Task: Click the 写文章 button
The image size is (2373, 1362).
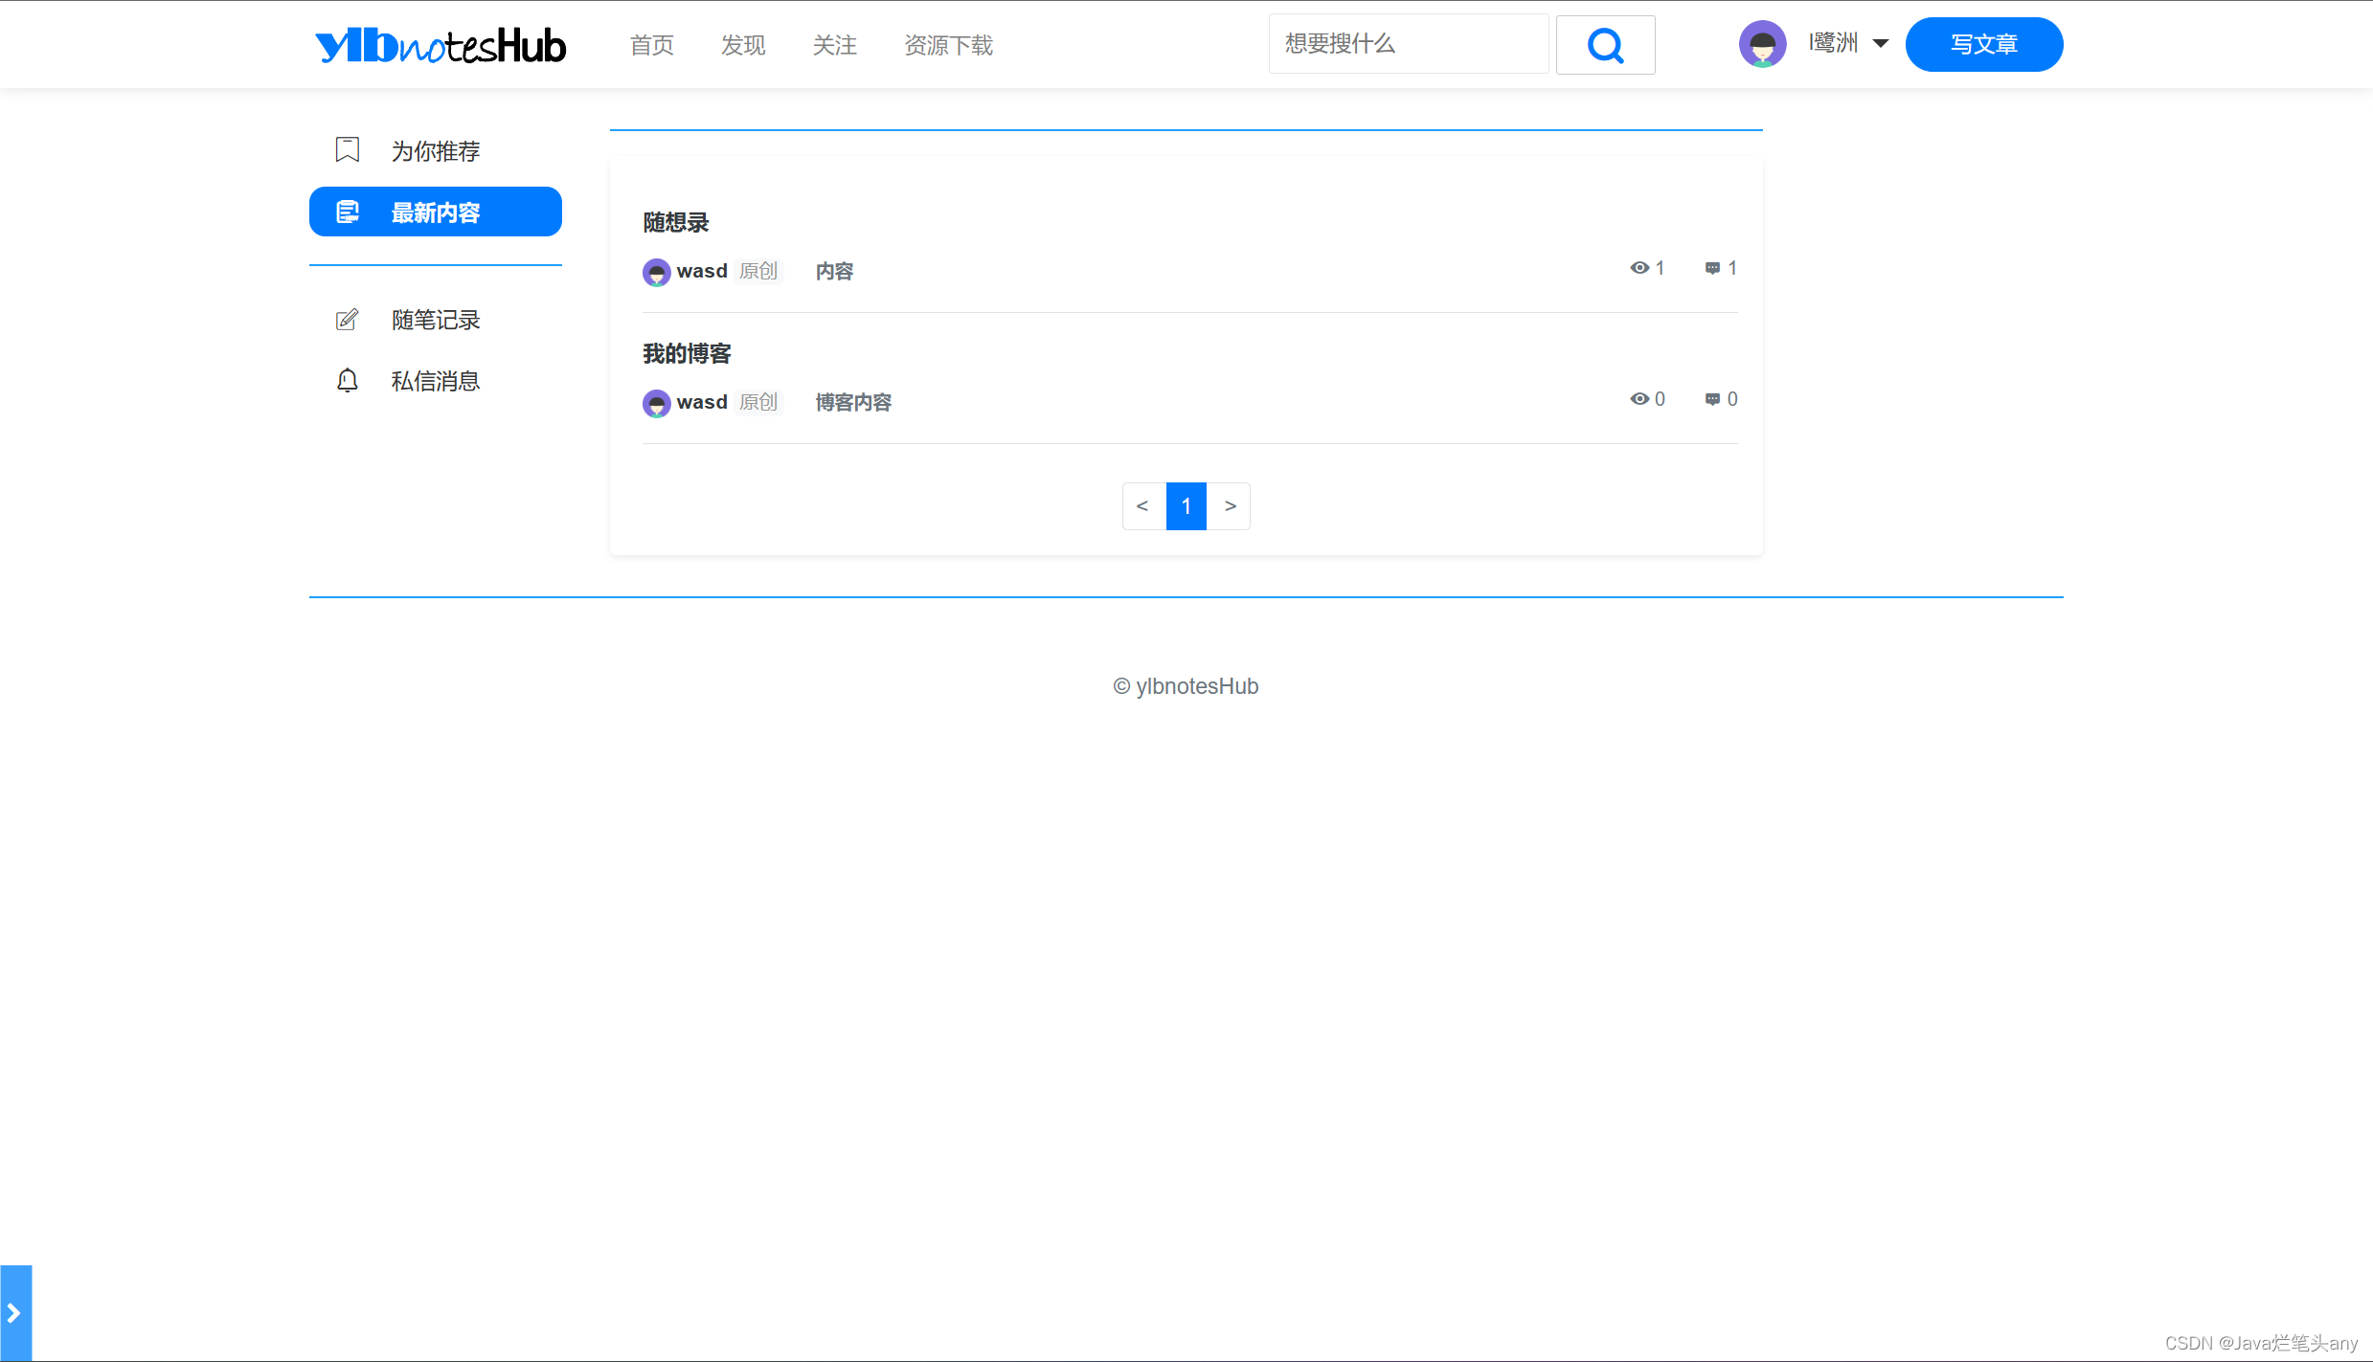Action: tap(1983, 44)
